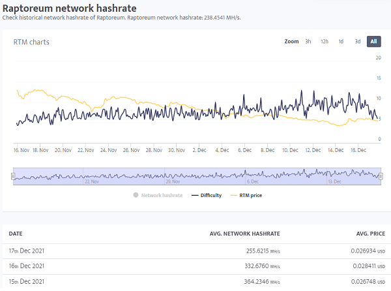
Task: Click the RTM charts title
Action: tap(31, 42)
